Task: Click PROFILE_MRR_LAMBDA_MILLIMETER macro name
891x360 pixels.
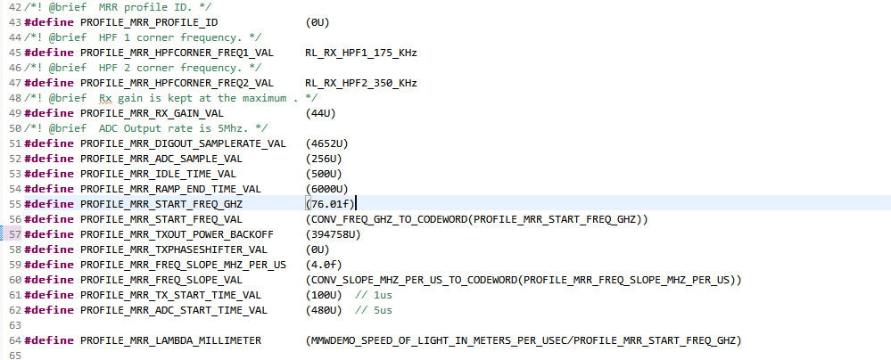Action: [x=170, y=340]
